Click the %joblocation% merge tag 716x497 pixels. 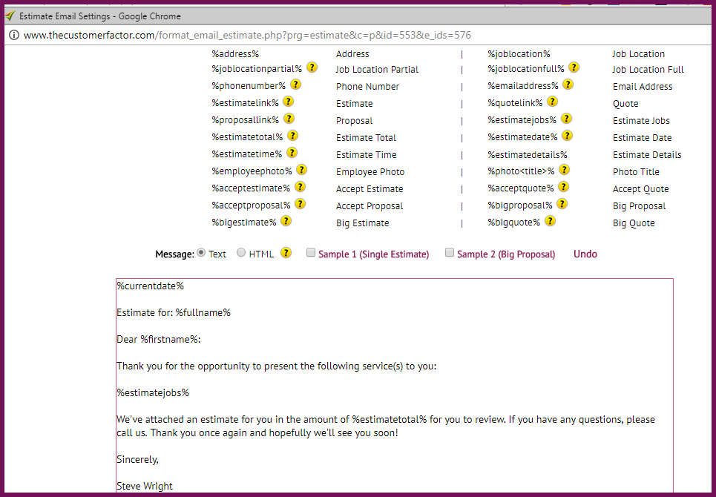point(519,54)
